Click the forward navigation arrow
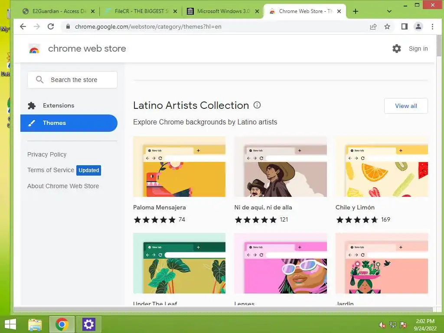 [37, 26]
